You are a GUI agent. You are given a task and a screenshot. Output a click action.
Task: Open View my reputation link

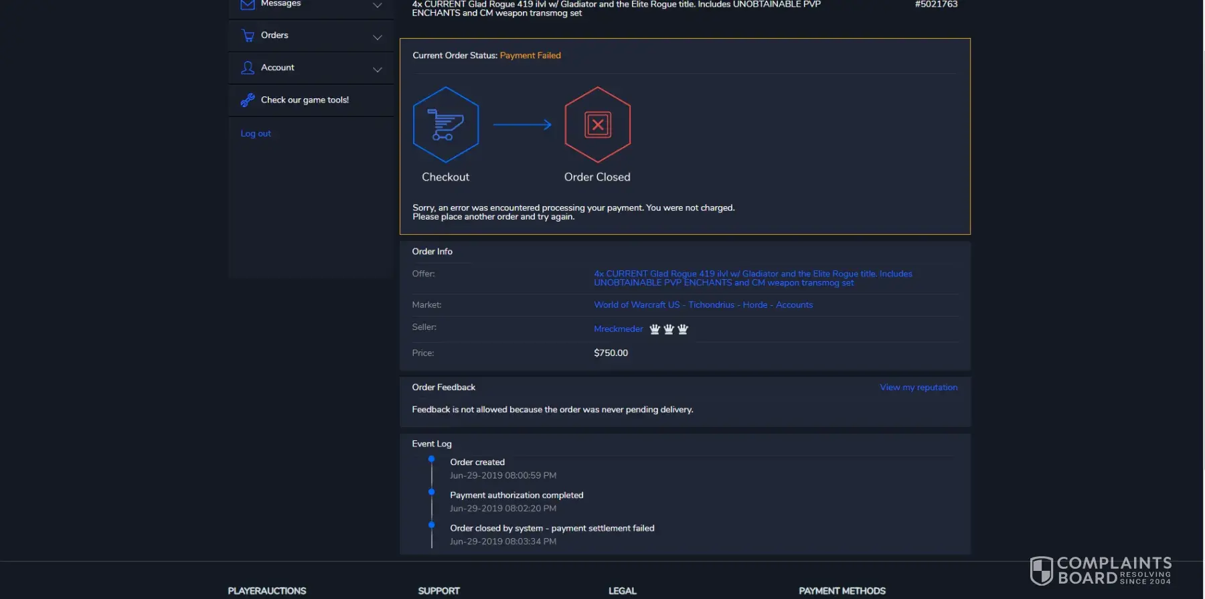click(918, 388)
